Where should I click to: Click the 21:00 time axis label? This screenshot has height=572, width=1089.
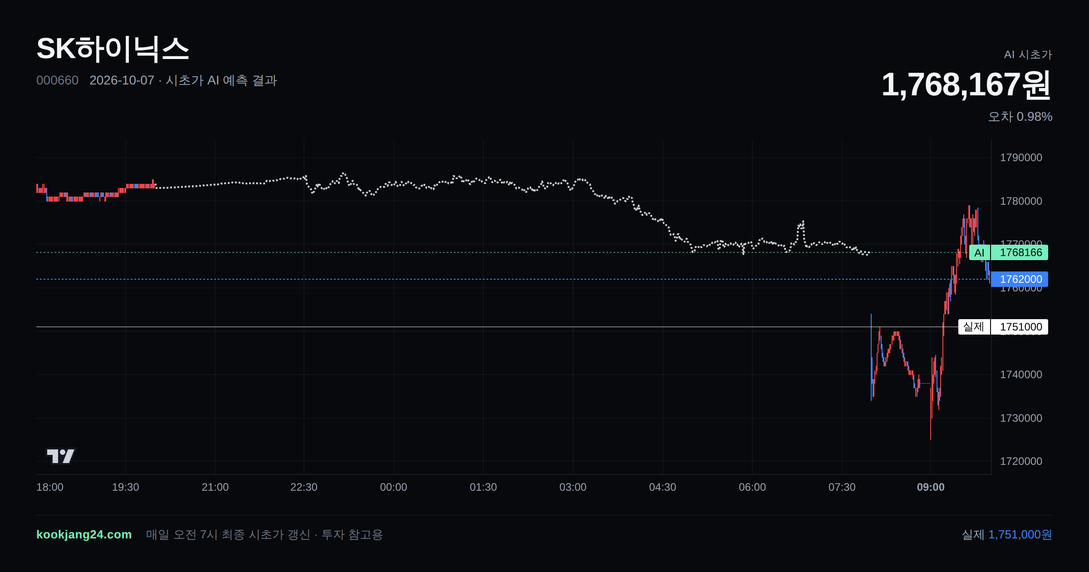coord(215,487)
